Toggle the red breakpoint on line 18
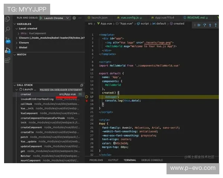This screenshot has width=223, height=178. coord(87,100)
